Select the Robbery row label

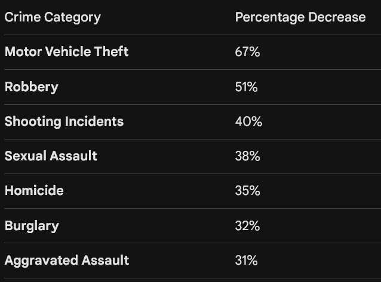point(32,87)
